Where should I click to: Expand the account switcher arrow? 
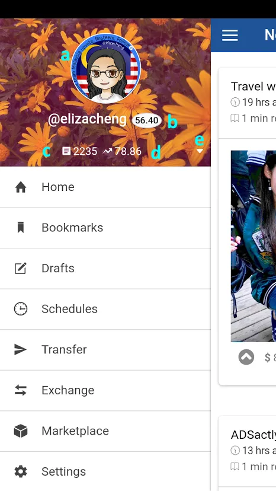click(200, 151)
